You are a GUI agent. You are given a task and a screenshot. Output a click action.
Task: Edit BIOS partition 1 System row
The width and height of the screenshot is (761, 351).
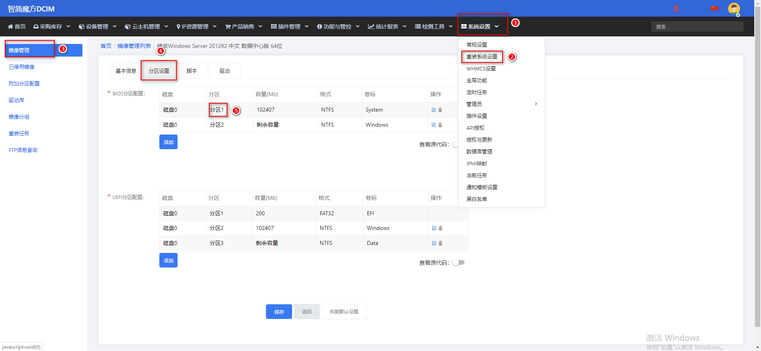pyautogui.click(x=434, y=110)
